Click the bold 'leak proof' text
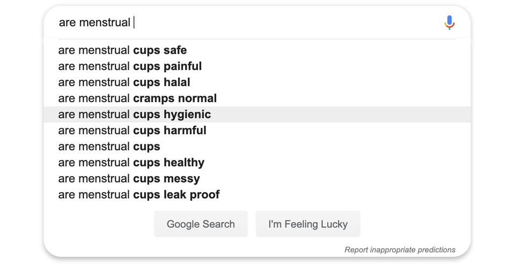The image size is (515, 267). pyautogui.click(x=192, y=195)
